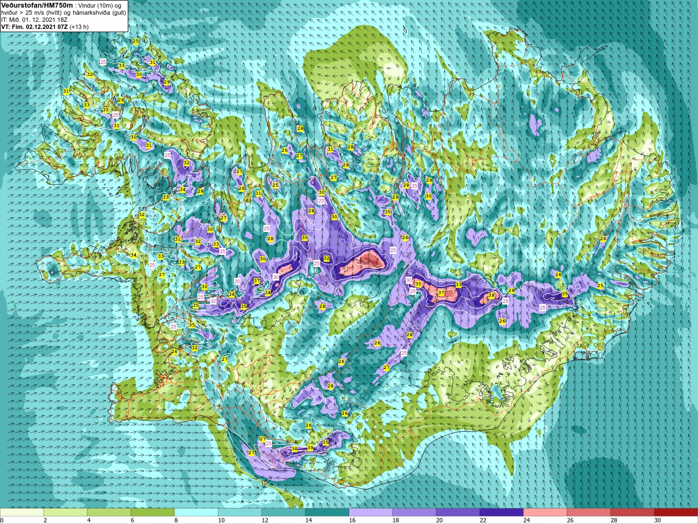Click the legend scale number "24"
Screen dimensions: 698x524
(x=526, y=520)
